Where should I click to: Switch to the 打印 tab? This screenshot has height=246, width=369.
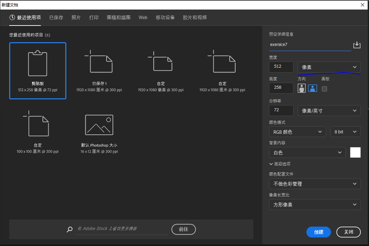point(94,17)
